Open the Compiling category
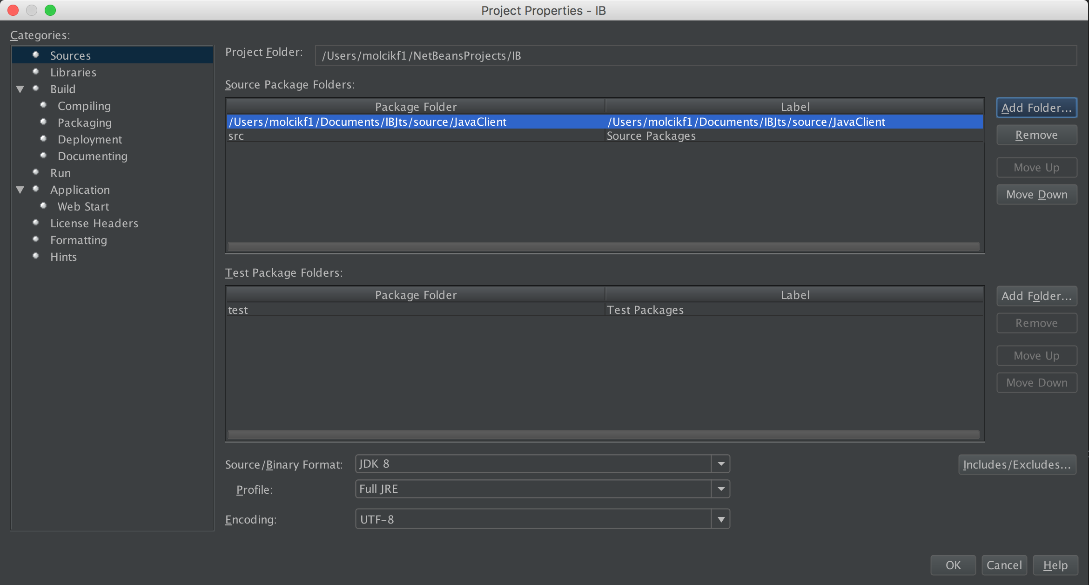Screen dimensions: 1089x585 pyautogui.click(x=84, y=106)
